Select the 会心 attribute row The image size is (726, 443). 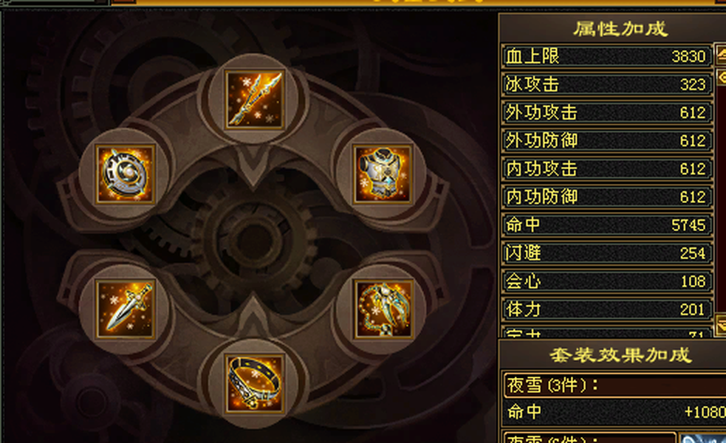pyautogui.click(x=606, y=281)
